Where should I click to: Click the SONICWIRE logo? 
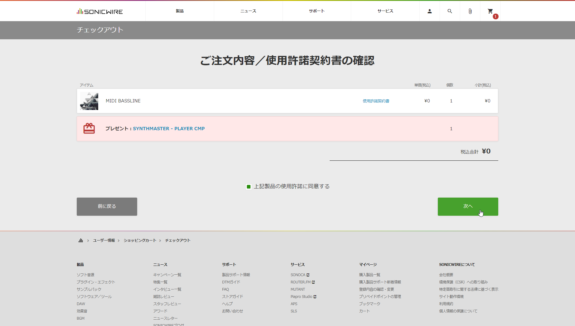(x=100, y=11)
